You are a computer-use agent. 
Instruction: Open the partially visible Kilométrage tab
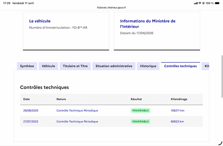[x=206, y=66]
